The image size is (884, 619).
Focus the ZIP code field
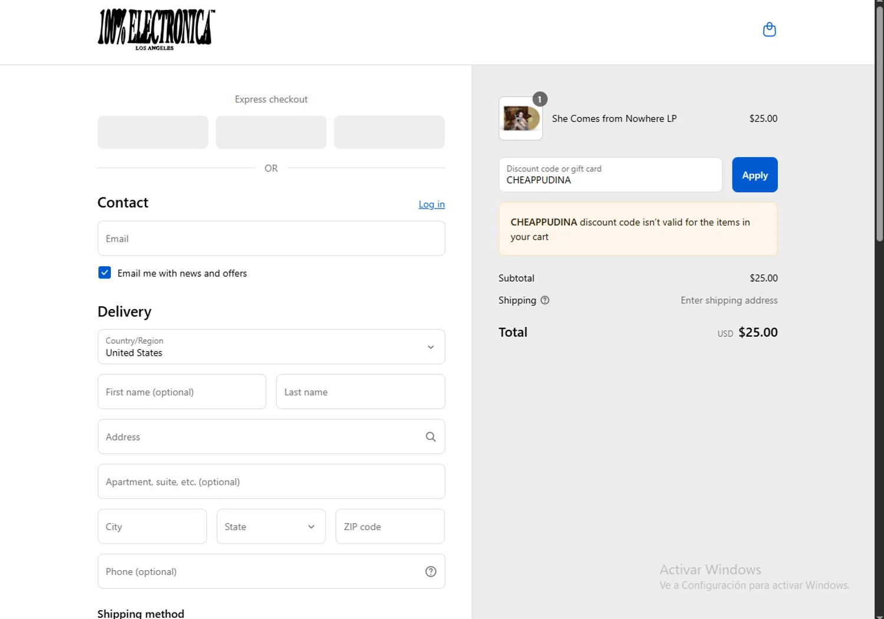(x=390, y=527)
